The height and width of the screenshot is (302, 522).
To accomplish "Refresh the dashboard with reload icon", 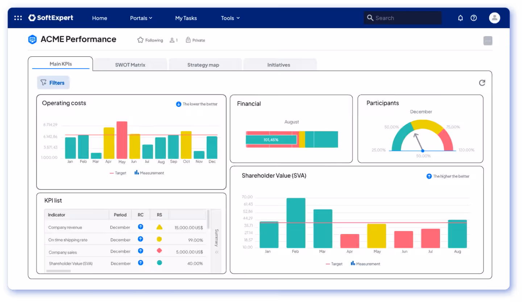I will pyautogui.click(x=482, y=83).
